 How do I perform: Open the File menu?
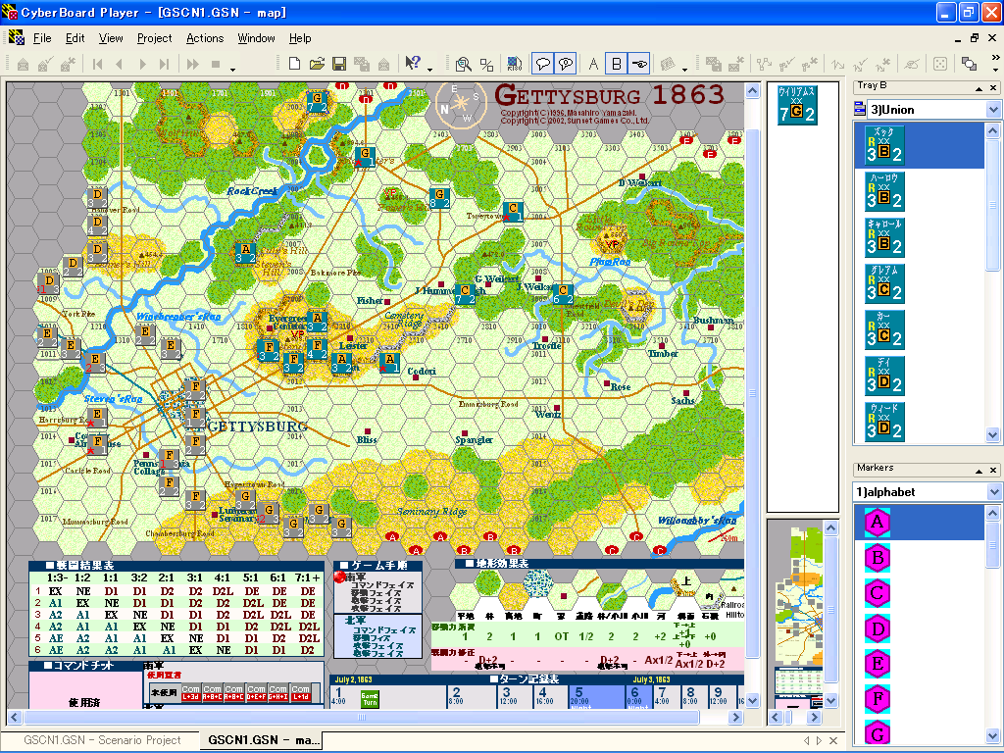[42, 38]
